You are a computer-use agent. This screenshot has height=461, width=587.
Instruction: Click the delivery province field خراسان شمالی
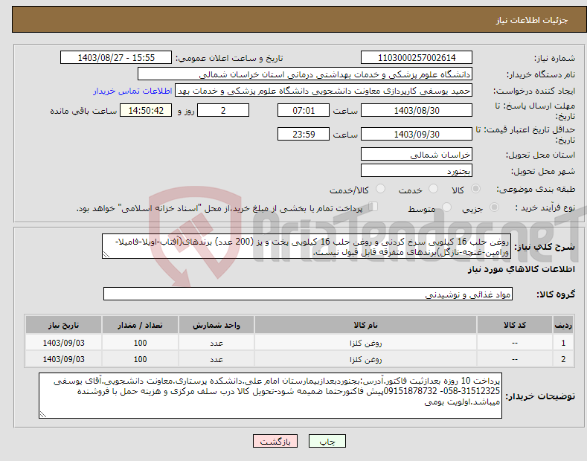(x=417, y=154)
